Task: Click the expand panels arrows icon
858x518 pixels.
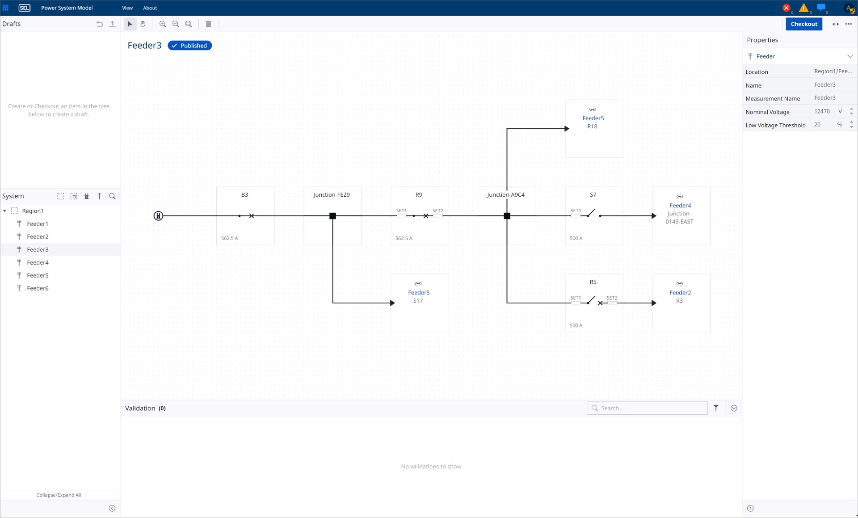Action: [835, 24]
